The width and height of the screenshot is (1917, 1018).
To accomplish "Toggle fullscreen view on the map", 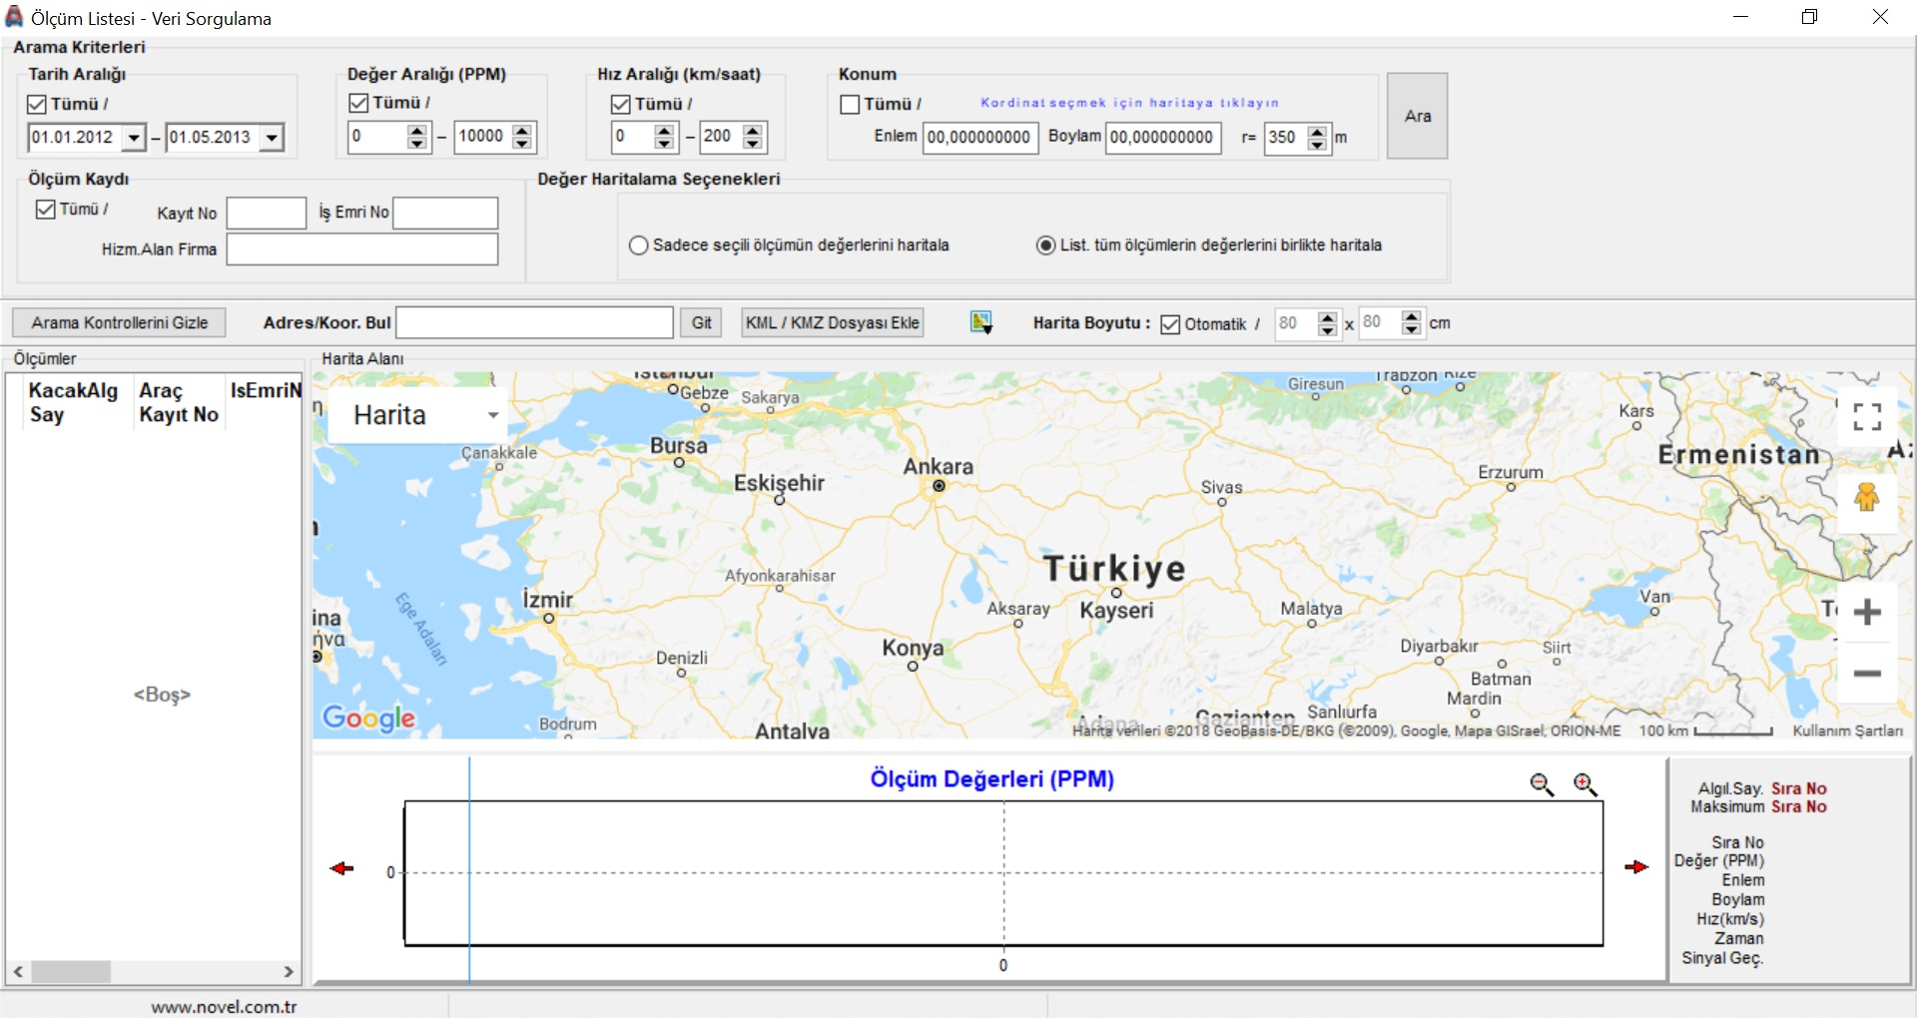I will pos(1867,416).
